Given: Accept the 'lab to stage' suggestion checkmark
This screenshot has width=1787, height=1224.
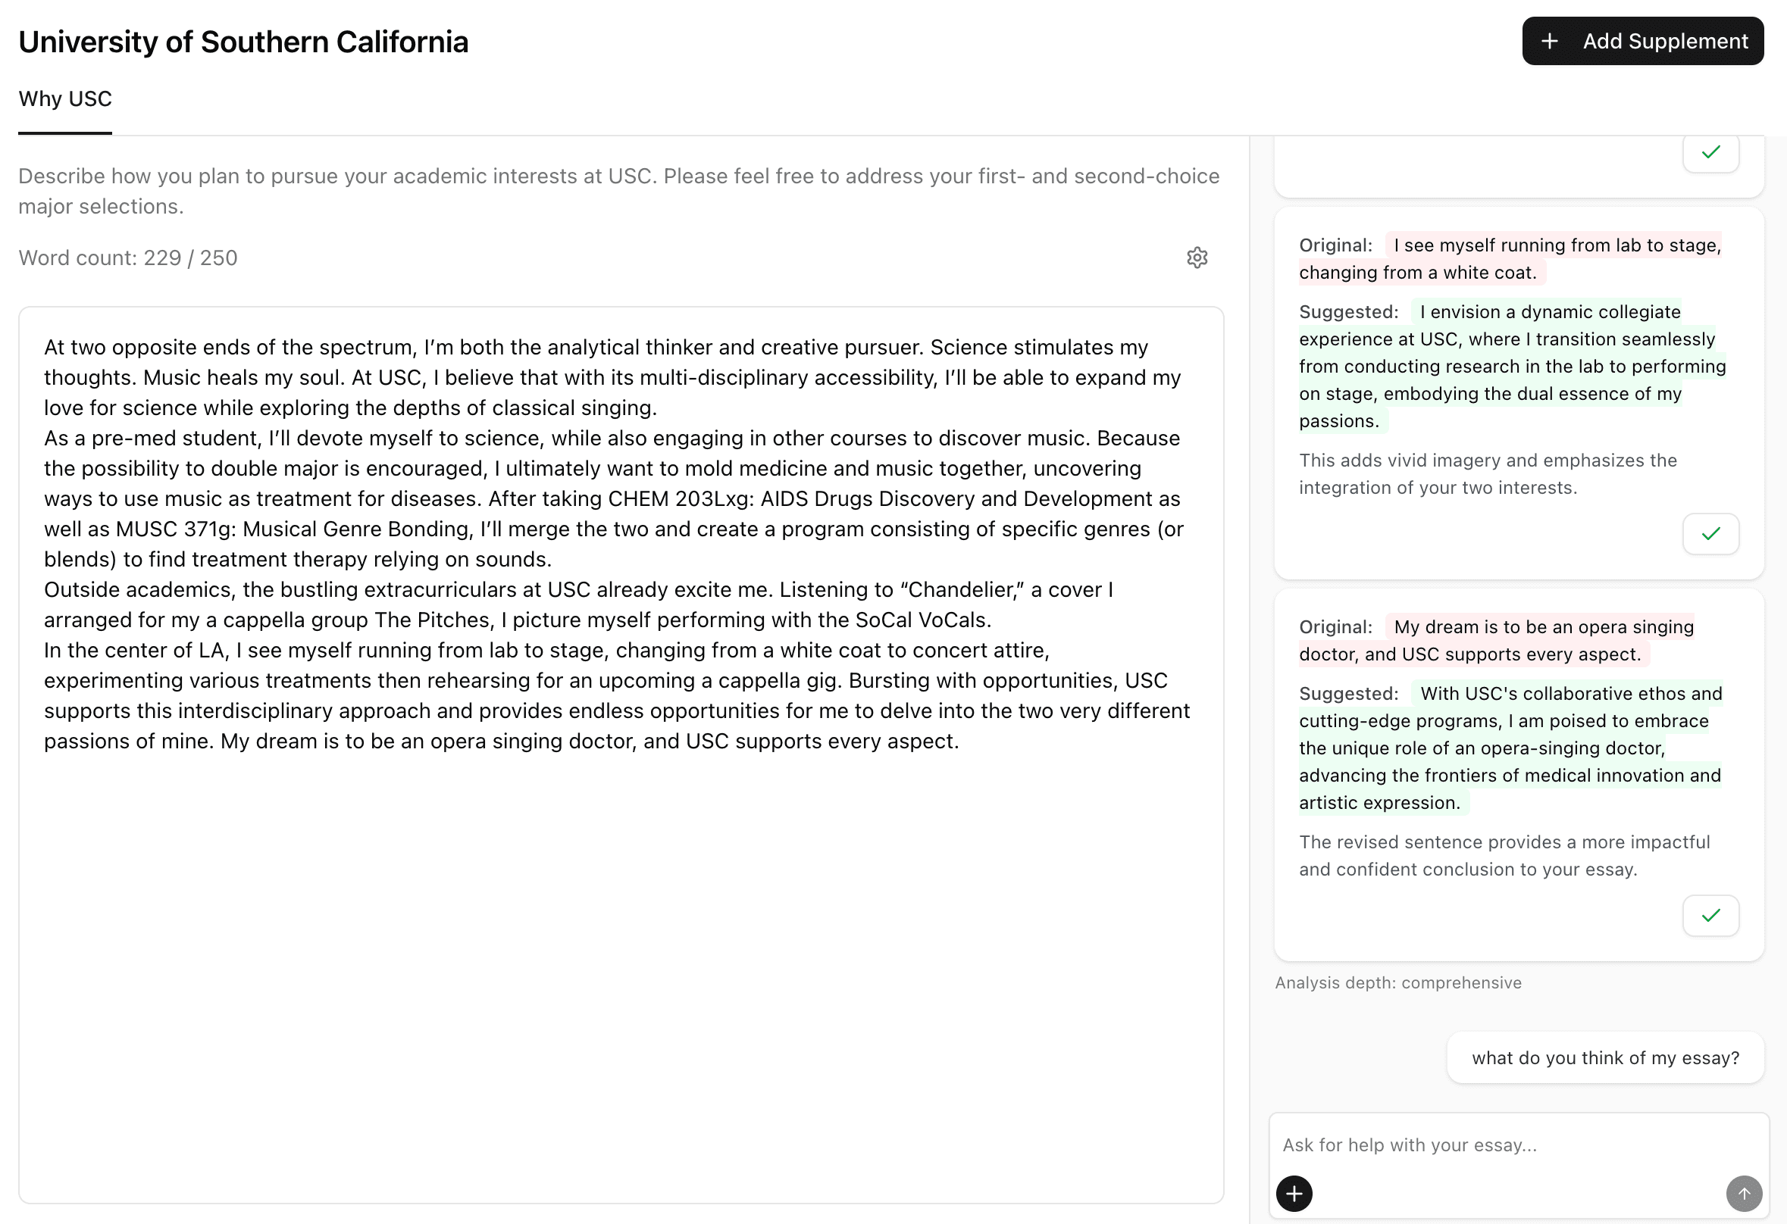Looking at the screenshot, I should tap(1710, 534).
